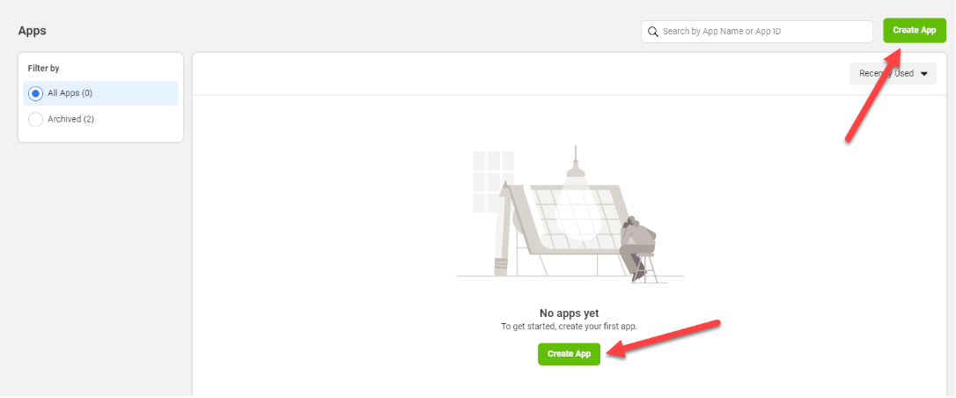This screenshot has width=956, height=398.
Task: Click the dropdown arrow beside Recently Used
Action: [x=923, y=74]
